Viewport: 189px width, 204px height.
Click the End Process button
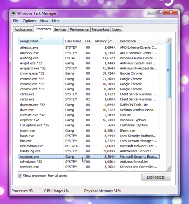[x=156, y=177]
